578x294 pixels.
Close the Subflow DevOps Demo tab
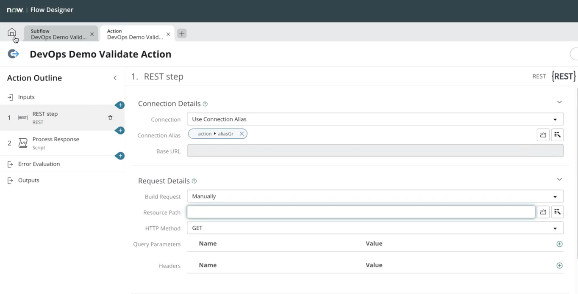[92, 34]
